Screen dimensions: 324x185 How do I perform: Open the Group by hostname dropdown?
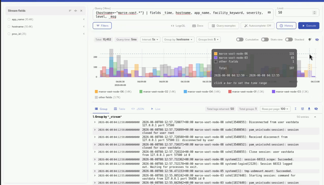pyautogui.click(x=178, y=39)
